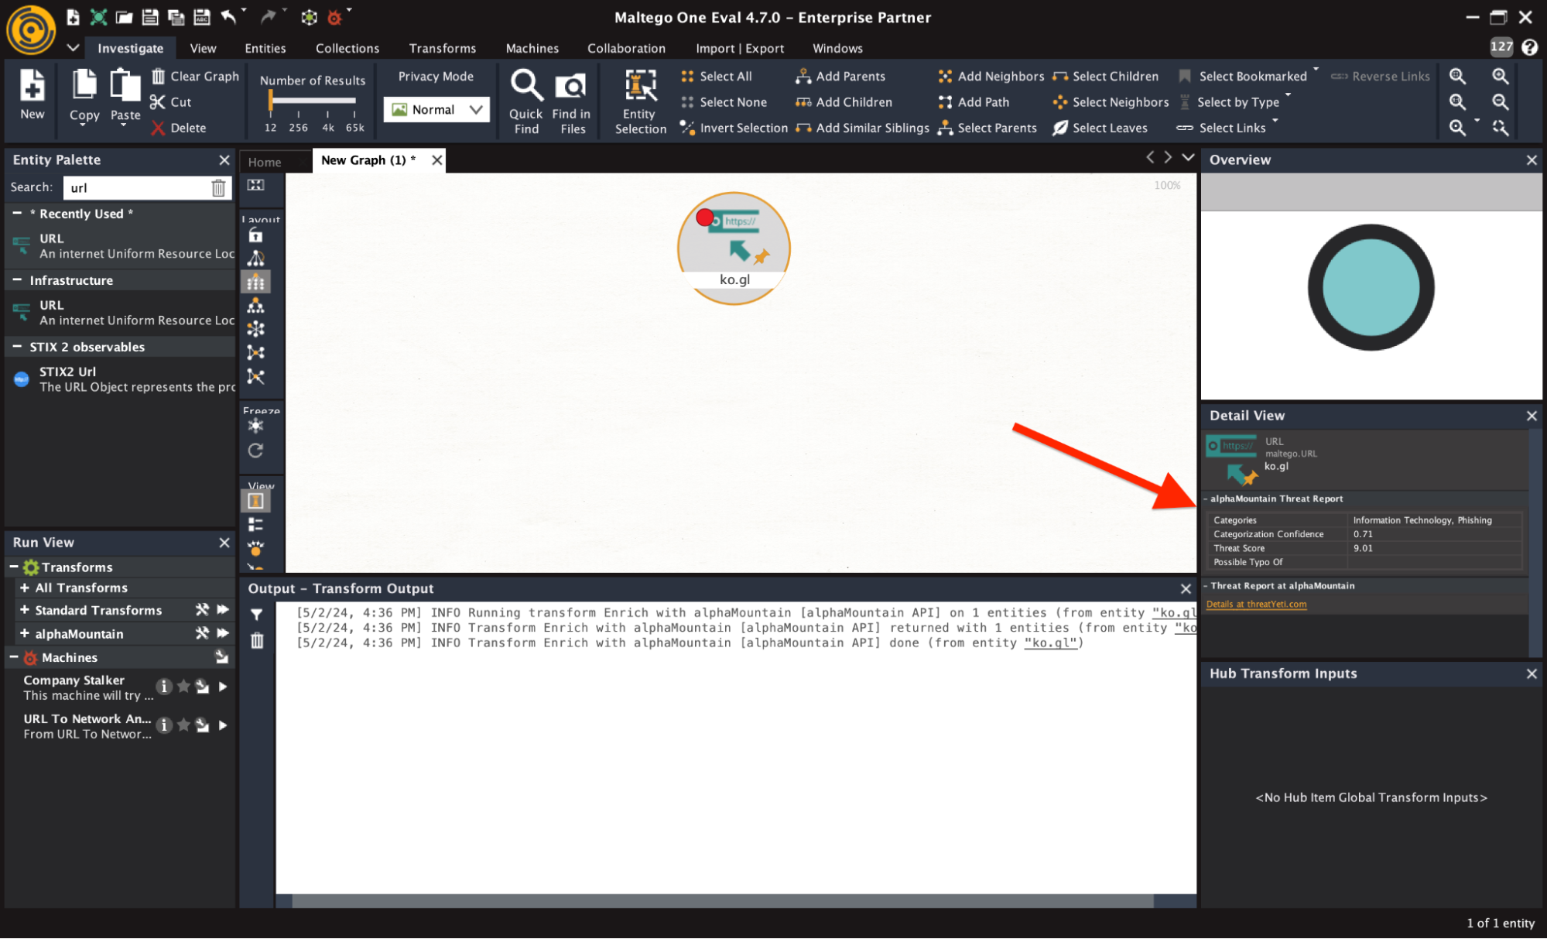Close the New Graph (1) tab
The height and width of the screenshot is (939, 1547).
click(436, 160)
